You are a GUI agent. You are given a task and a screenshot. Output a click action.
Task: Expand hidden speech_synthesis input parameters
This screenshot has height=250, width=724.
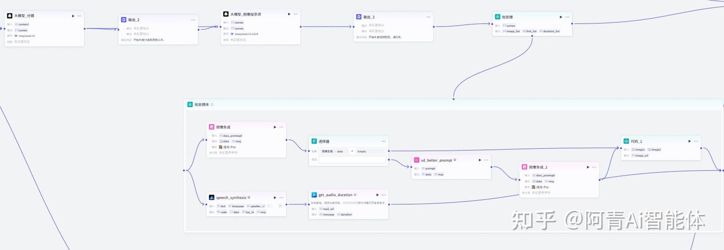click(280, 206)
